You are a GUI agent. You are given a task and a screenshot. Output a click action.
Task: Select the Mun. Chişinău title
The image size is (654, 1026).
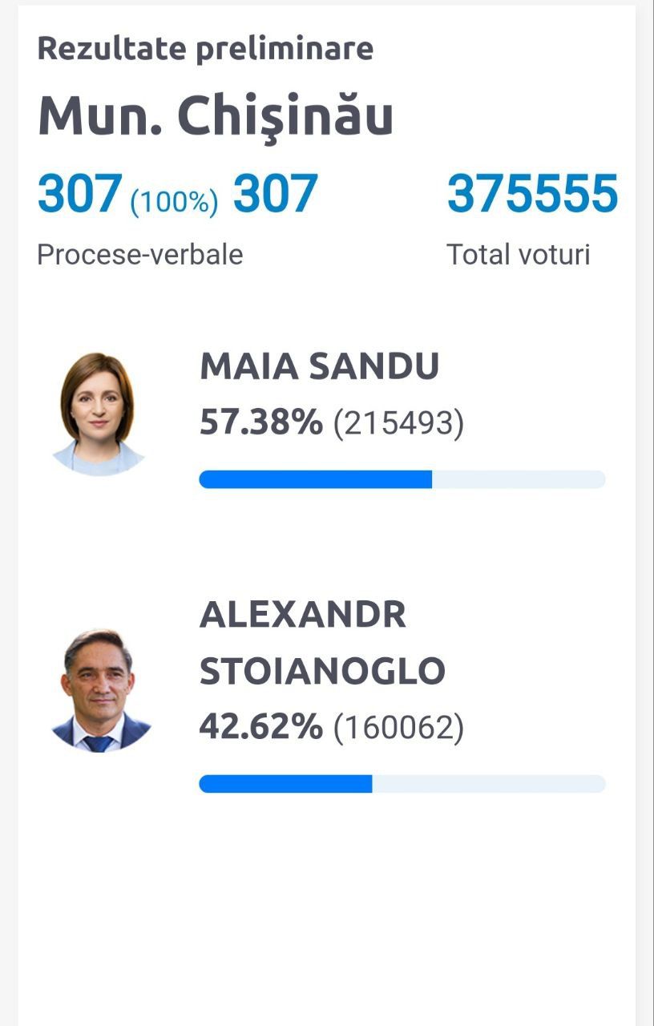pyautogui.click(x=216, y=115)
